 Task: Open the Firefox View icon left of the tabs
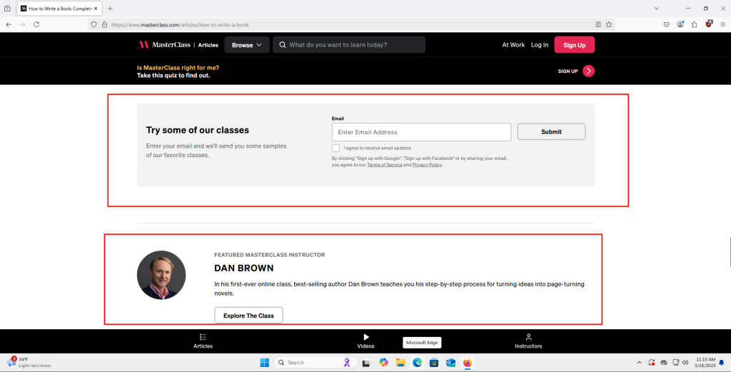coord(7,9)
